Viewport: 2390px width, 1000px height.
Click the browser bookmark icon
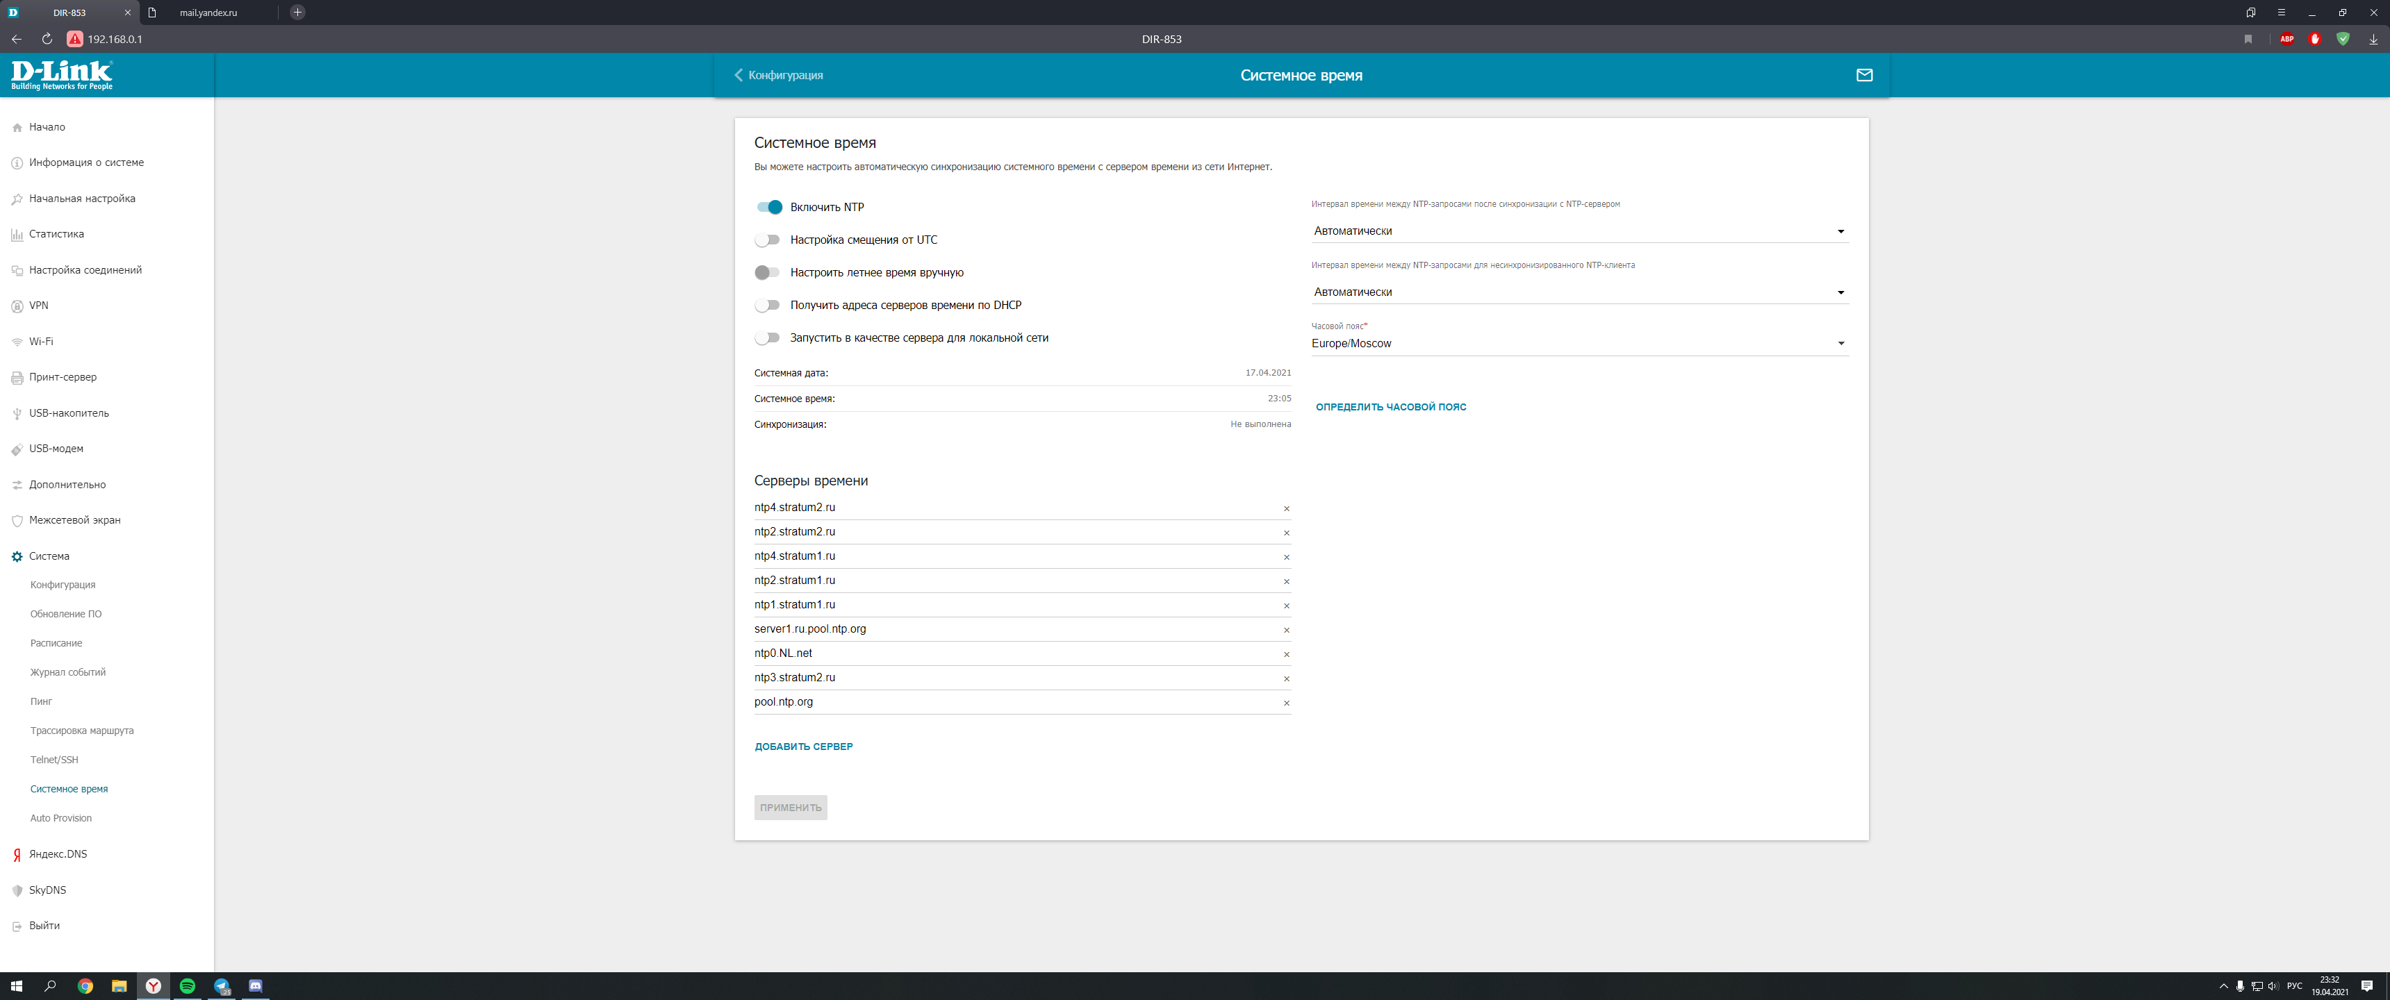click(x=2248, y=39)
